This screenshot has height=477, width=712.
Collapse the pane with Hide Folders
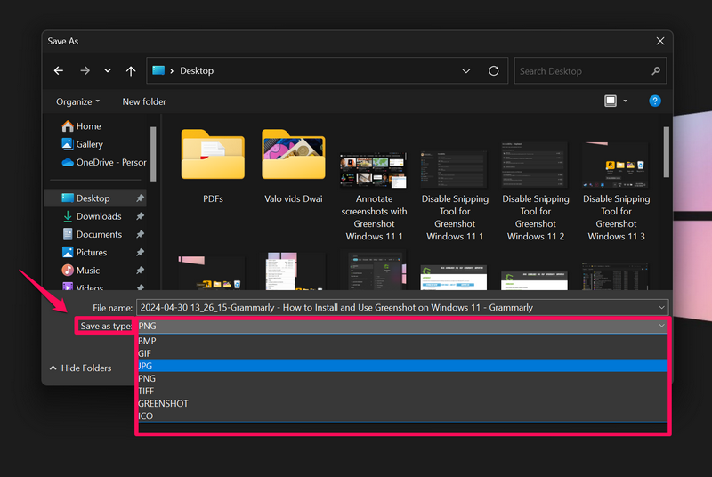click(80, 368)
